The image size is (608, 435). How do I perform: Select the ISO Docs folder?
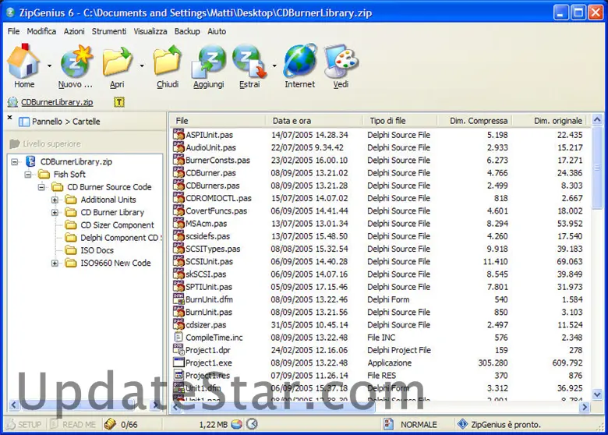pos(97,250)
